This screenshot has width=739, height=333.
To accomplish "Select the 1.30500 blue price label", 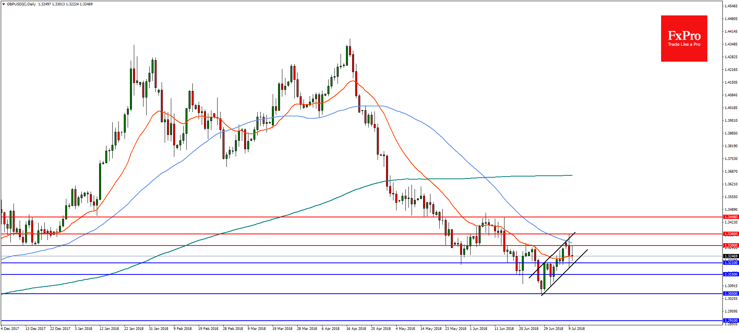I will pos(731,294).
